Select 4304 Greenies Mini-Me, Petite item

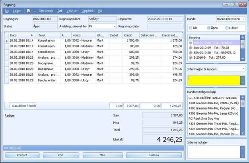click(x=214, y=103)
